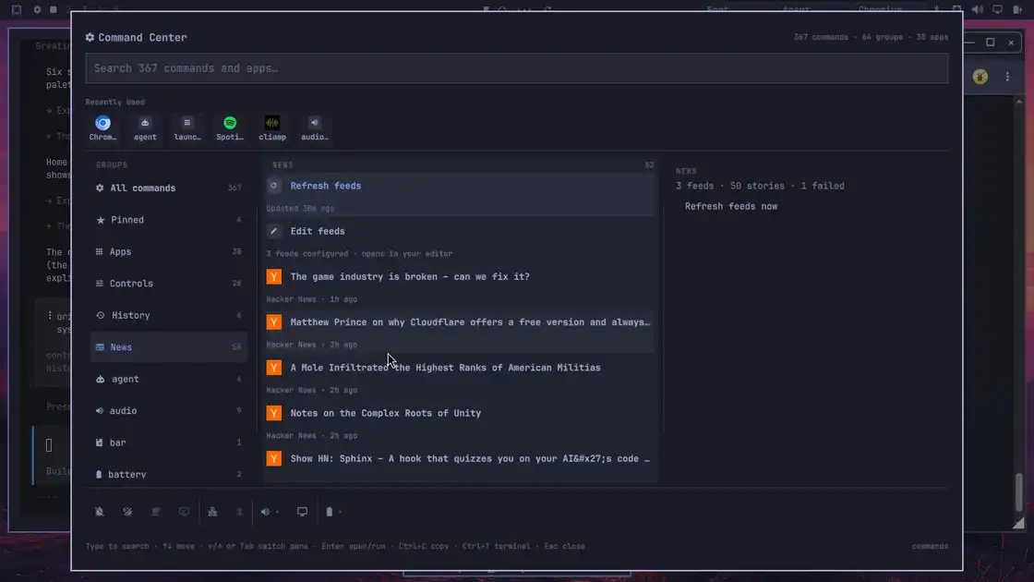Open the Pinned group

point(169,220)
